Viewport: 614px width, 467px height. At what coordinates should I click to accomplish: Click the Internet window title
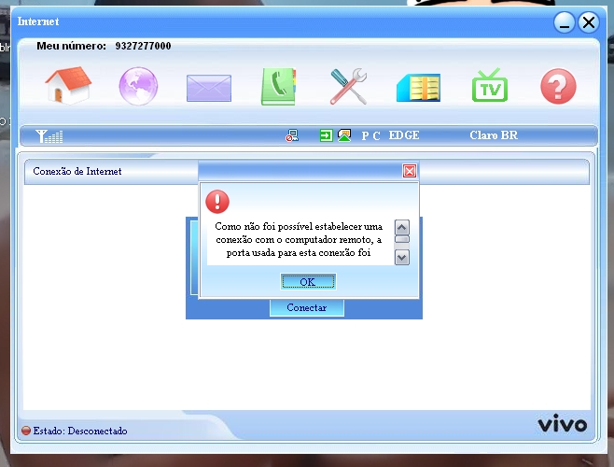tap(38, 21)
